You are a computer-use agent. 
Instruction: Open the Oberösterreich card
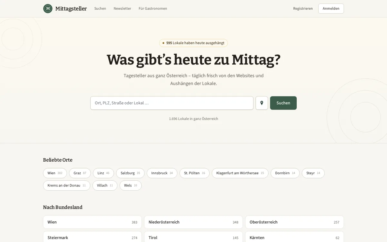294,222
